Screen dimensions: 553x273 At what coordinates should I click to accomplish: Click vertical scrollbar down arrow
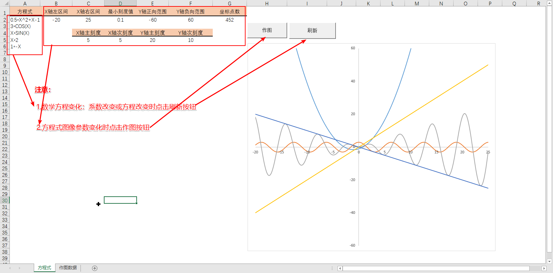[550, 261]
